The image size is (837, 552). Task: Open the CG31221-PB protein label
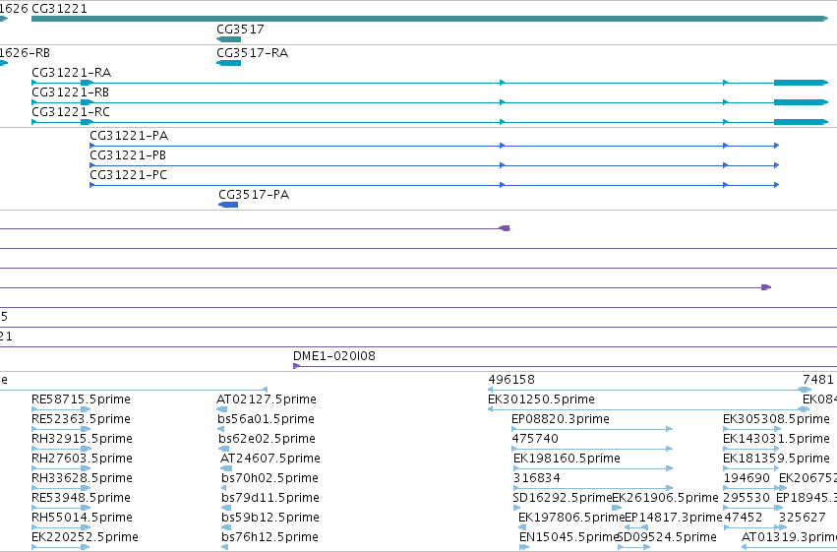click(128, 155)
